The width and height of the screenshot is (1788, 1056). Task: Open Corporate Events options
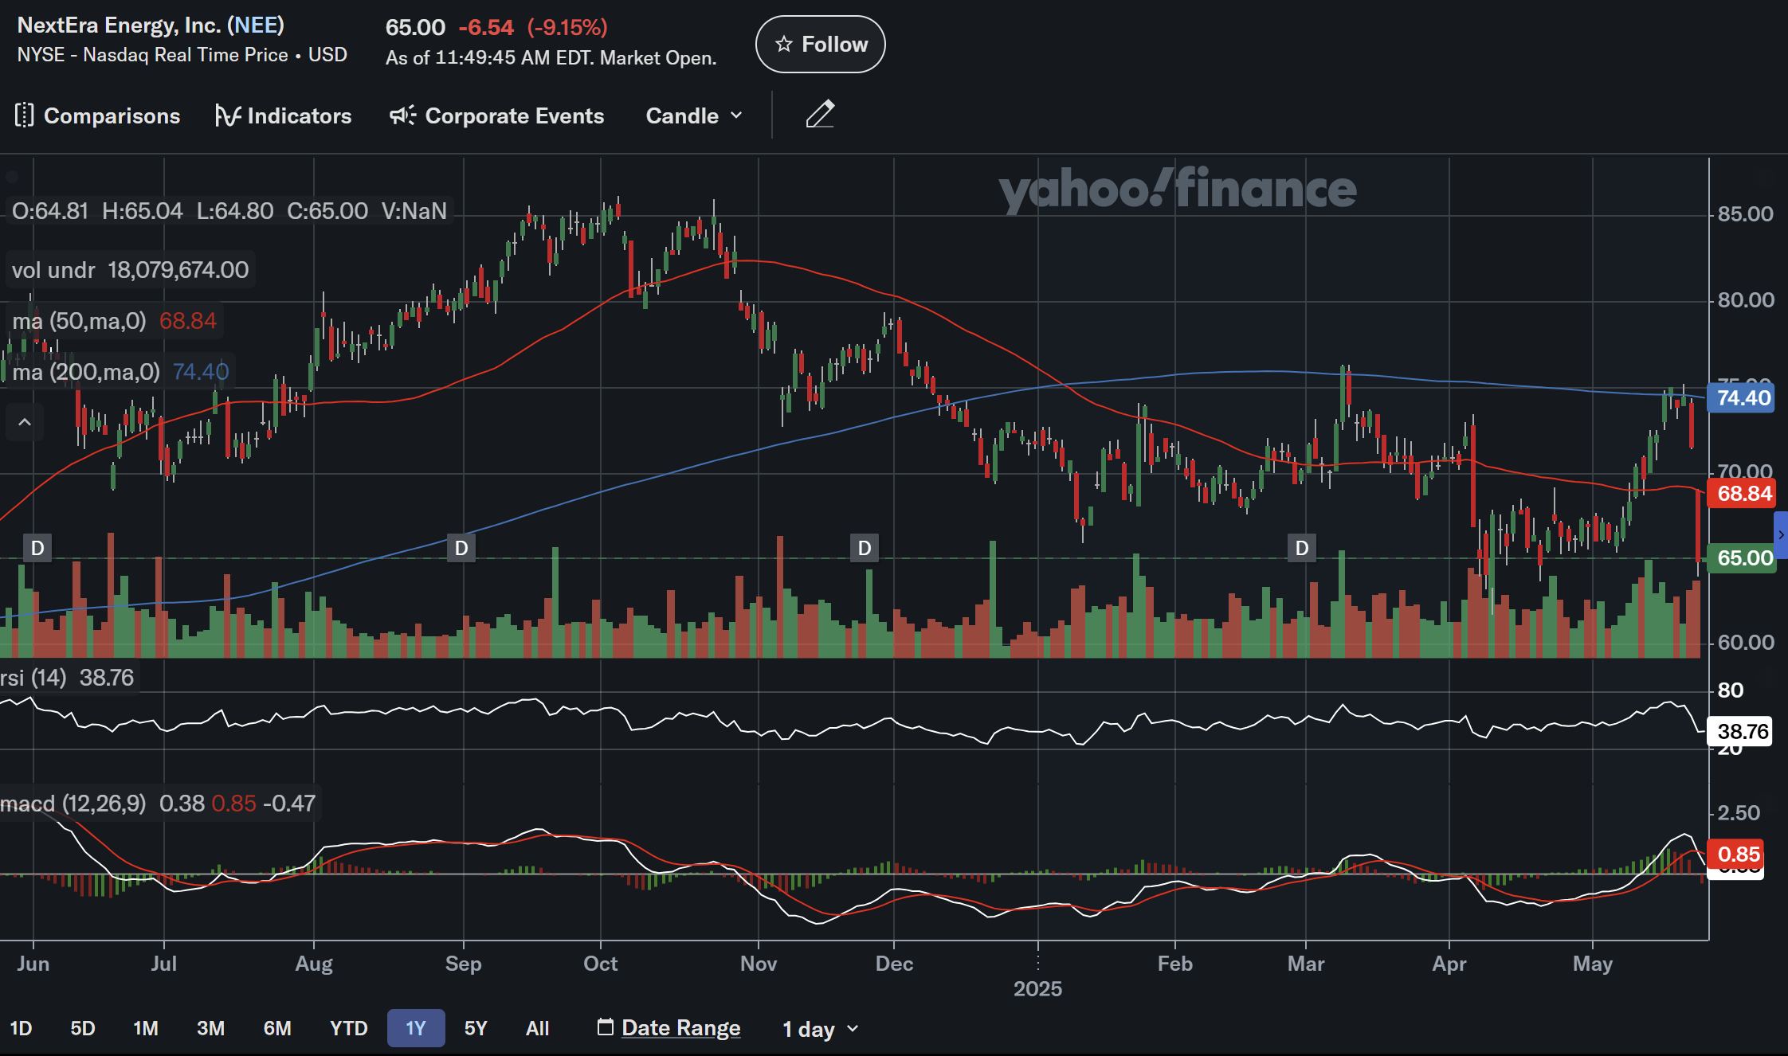496,115
